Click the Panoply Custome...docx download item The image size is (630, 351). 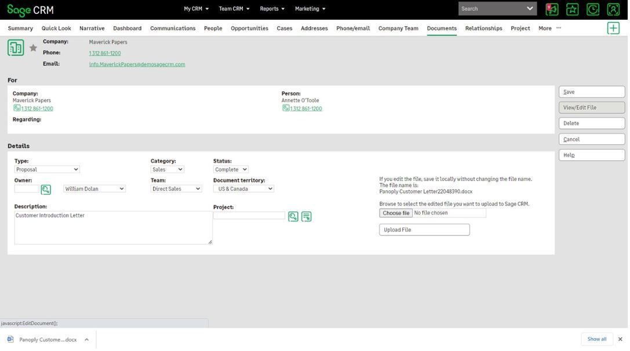pos(48,340)
